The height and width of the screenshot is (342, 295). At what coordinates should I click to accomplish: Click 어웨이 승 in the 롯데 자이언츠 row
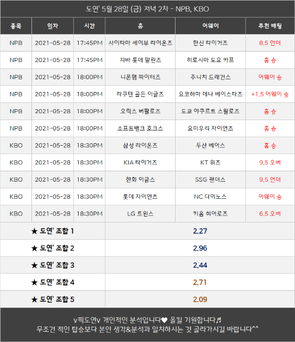[270, 196]
